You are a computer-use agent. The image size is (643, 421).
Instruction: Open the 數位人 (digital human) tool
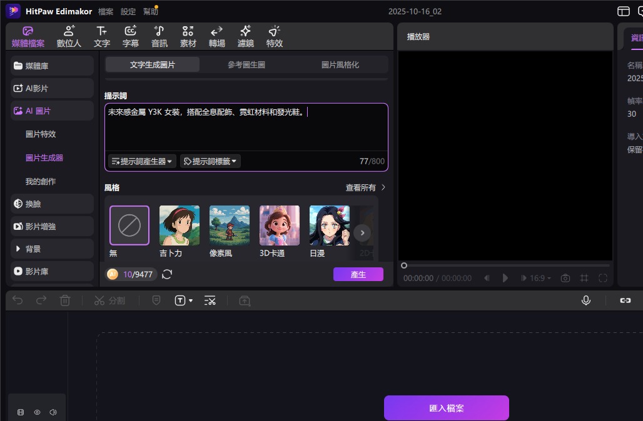click(69, 36)
